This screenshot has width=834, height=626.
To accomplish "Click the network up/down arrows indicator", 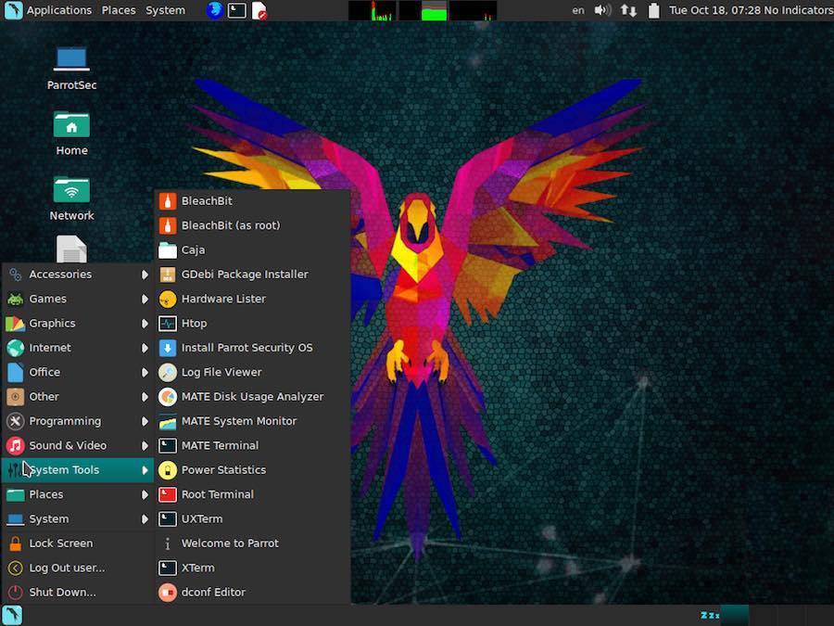I will tap(628, 10).
